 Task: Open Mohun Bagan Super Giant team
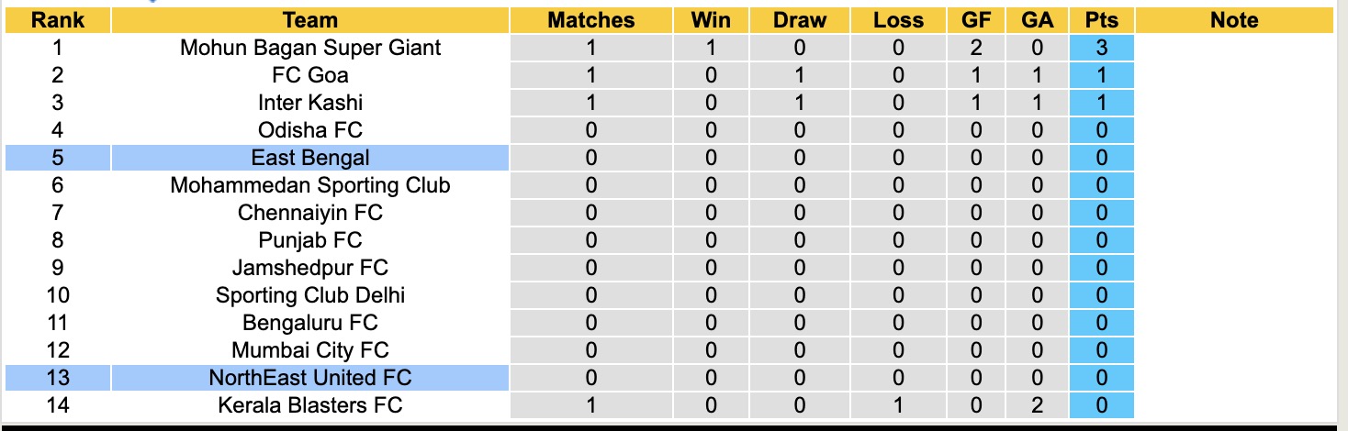pyautogui.click(x=310, y=48)
